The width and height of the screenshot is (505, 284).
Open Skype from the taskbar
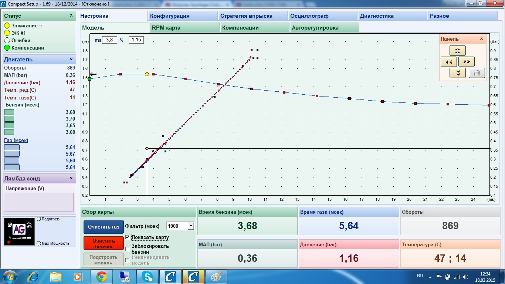tap(147, 277)
